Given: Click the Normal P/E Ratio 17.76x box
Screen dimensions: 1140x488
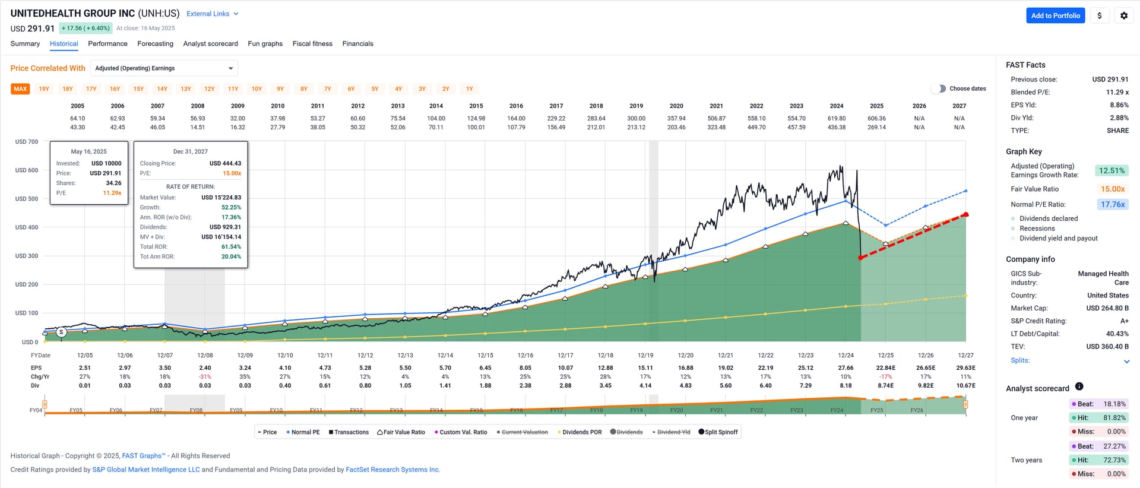Looking at the screenshot, I should pos(1112,204).
